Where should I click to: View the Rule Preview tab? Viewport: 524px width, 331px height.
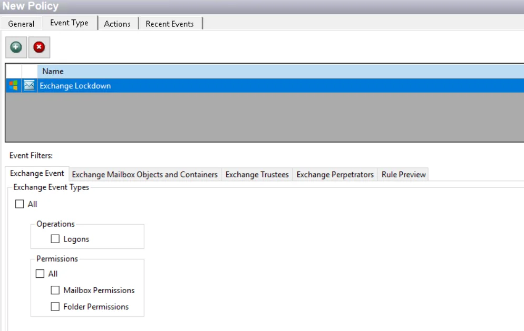404,175
